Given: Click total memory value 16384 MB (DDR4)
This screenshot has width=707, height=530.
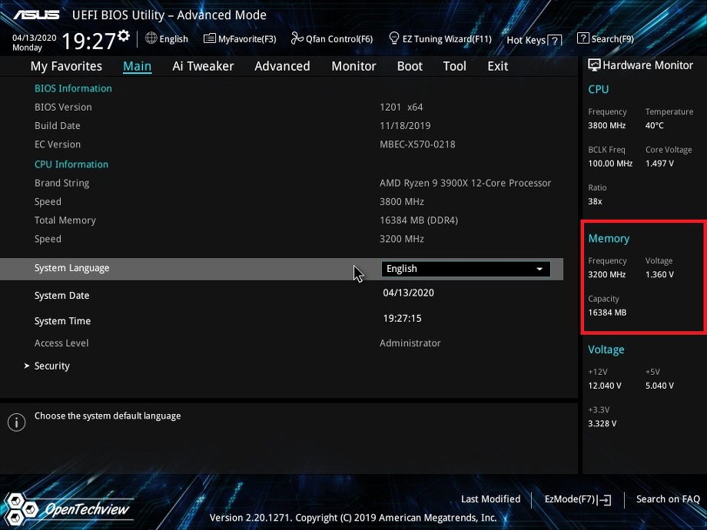Looking at the screenshot, I should pyautogui.click(x=418, y=220).
